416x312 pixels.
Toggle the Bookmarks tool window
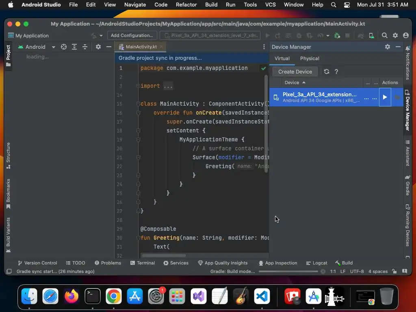click(8, 194)
